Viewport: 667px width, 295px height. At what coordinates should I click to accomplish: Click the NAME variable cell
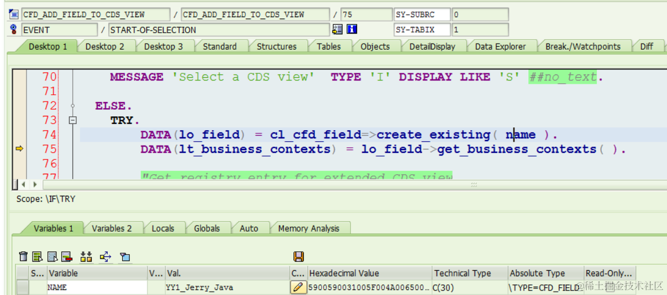97,287
